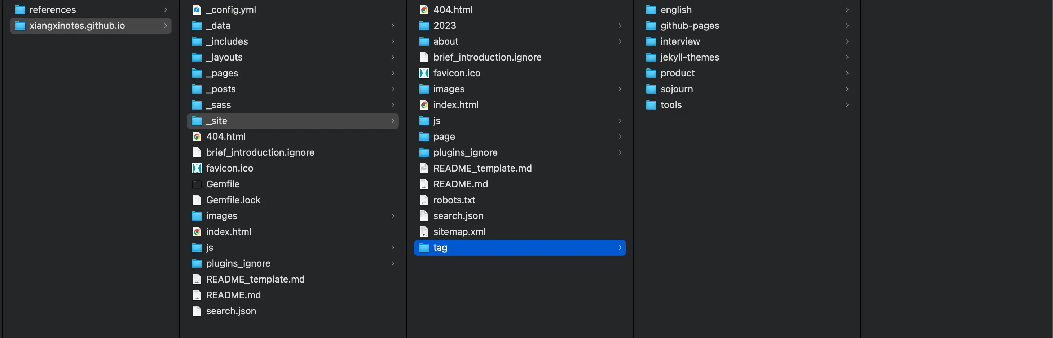1053x338 pixels.
Task: Click the Gemfile document icon
Action: 197,184
